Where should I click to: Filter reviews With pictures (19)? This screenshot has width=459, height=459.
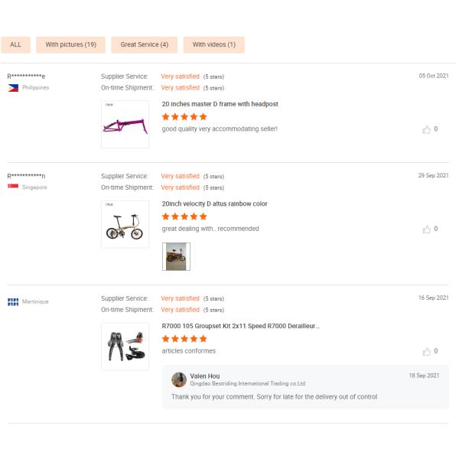[x=70, y=44]
